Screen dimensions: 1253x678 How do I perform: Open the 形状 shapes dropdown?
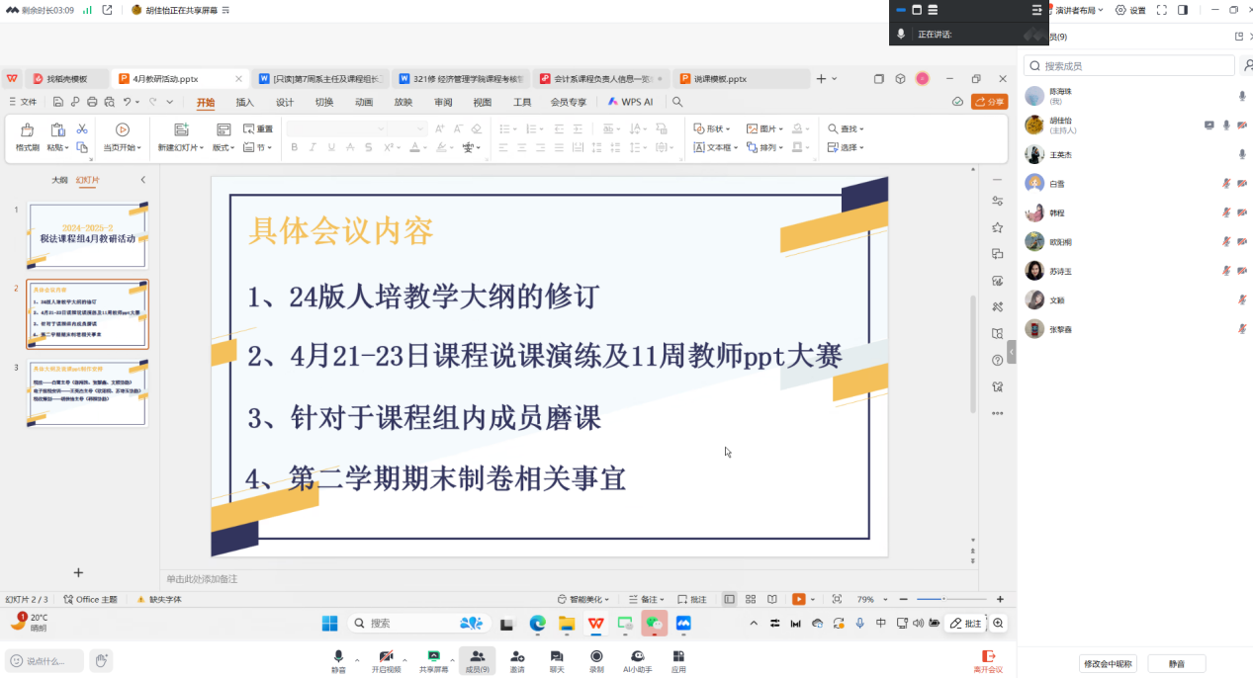click(x=712, y=128)
